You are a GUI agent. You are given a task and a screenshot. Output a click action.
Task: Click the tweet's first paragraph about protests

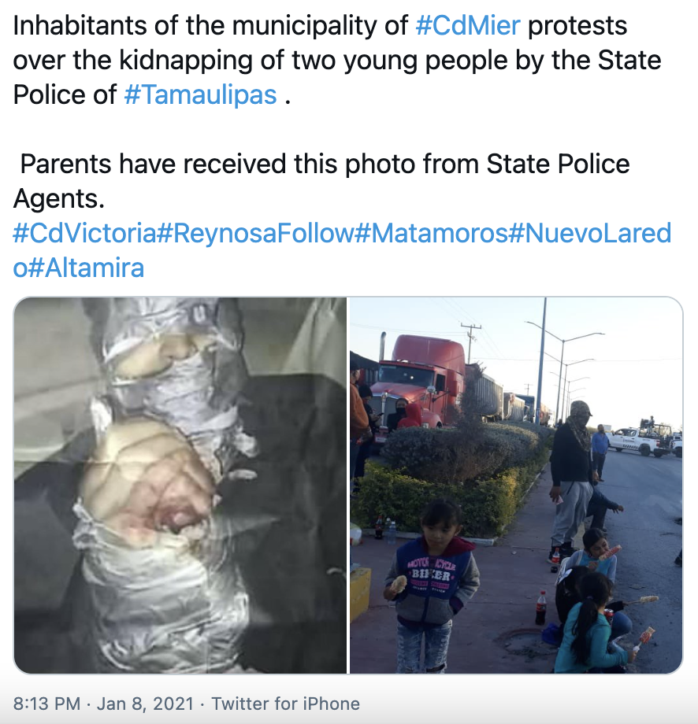click(x=337, y=60)
